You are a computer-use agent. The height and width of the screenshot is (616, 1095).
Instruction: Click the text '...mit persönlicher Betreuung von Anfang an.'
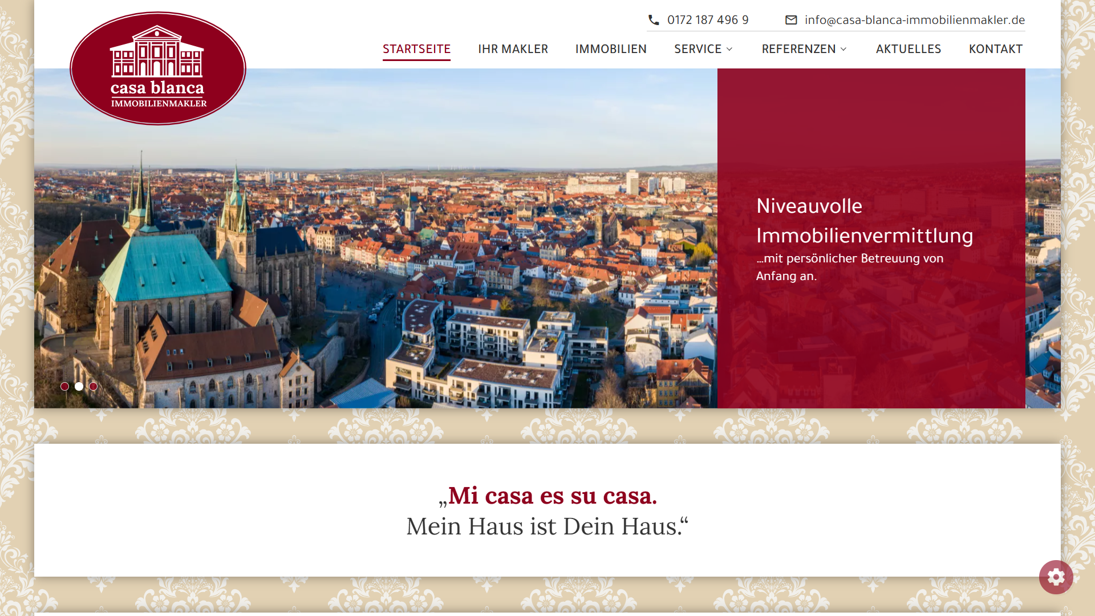(850, 267)
